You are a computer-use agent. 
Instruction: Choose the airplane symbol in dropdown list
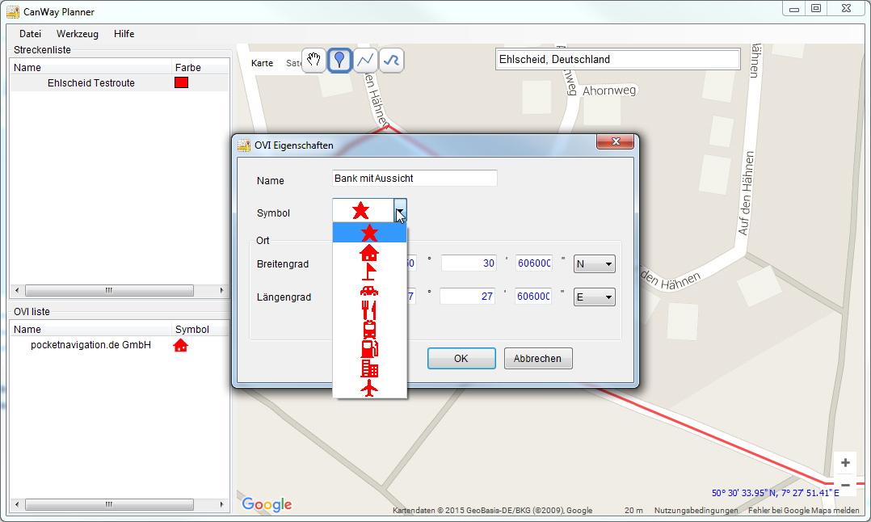(x=369, y=388)
